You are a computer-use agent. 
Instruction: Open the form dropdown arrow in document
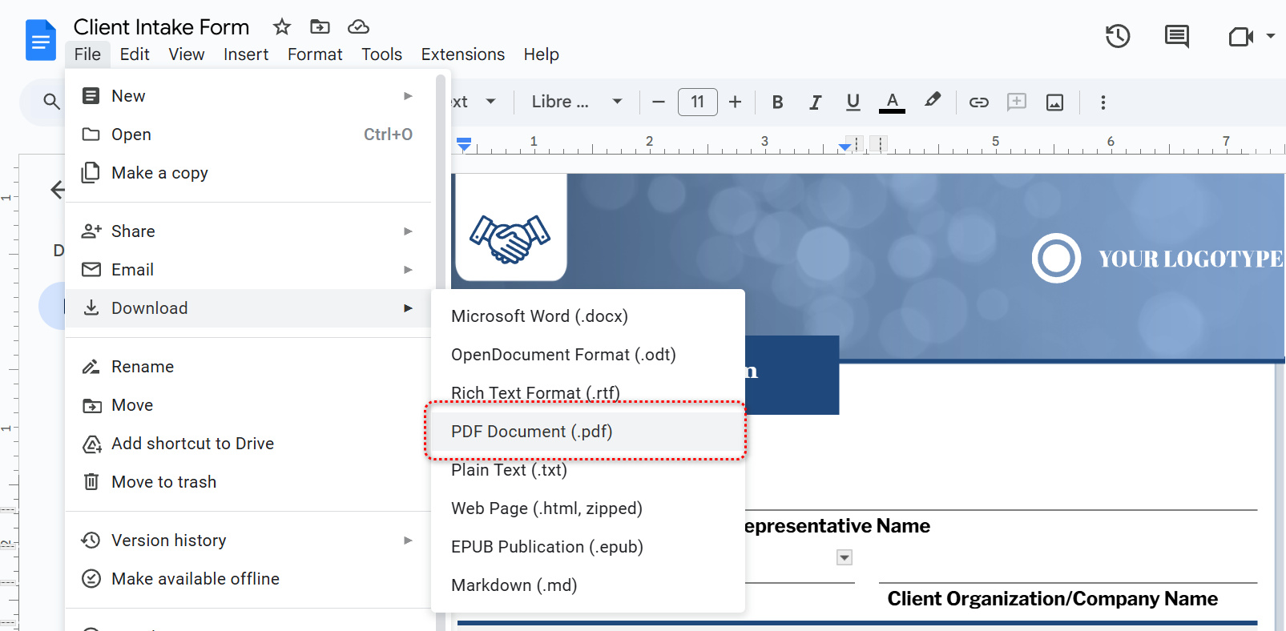pos(844,557)
